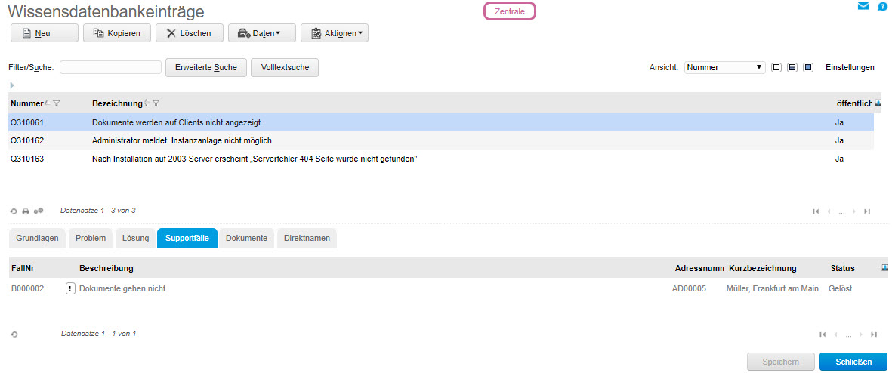
Task: Click address number AD00005
Action: pos(689,289)
